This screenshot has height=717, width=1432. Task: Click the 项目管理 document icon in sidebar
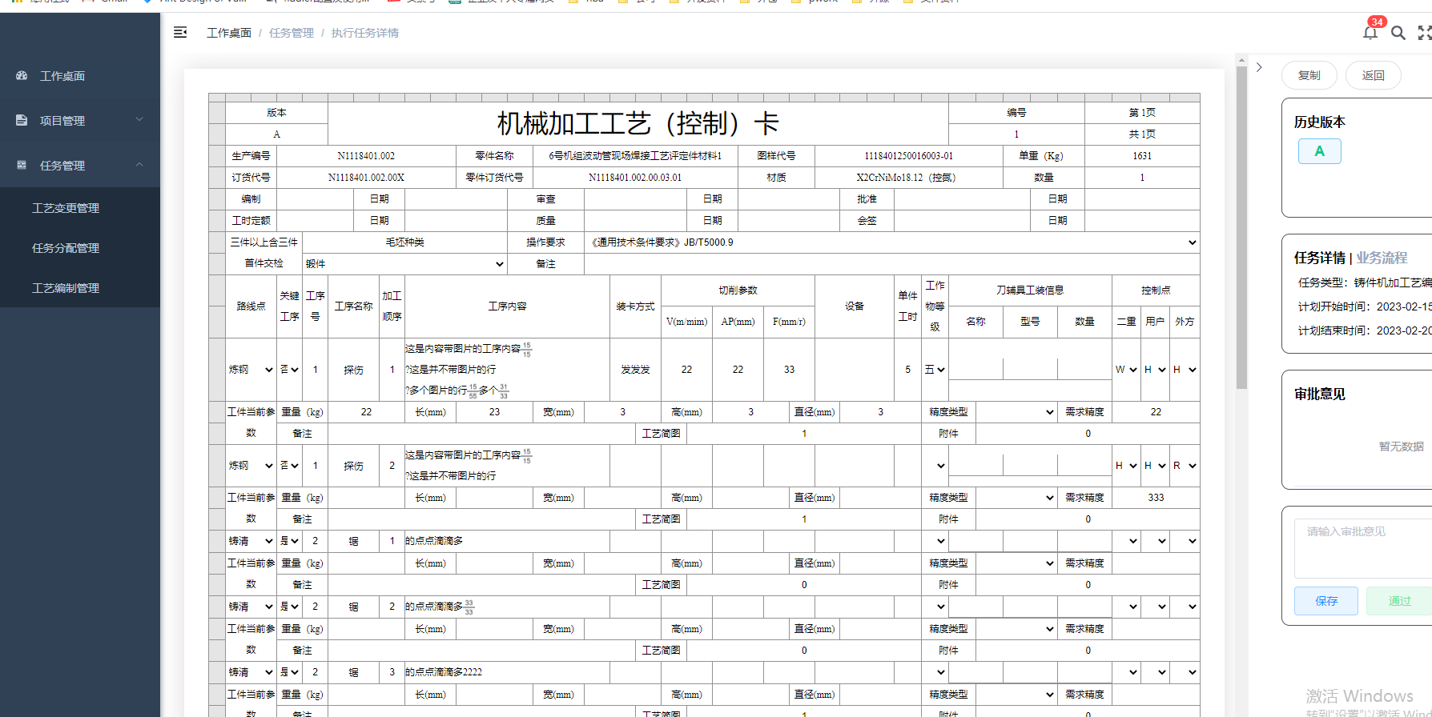tap(22, 120)
